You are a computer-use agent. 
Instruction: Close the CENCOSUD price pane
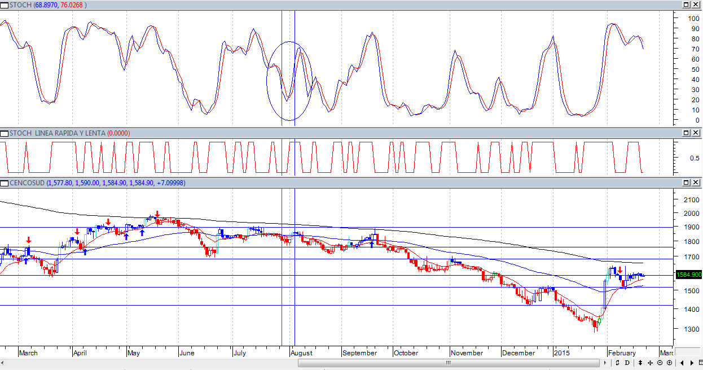[x=696, y=182]
